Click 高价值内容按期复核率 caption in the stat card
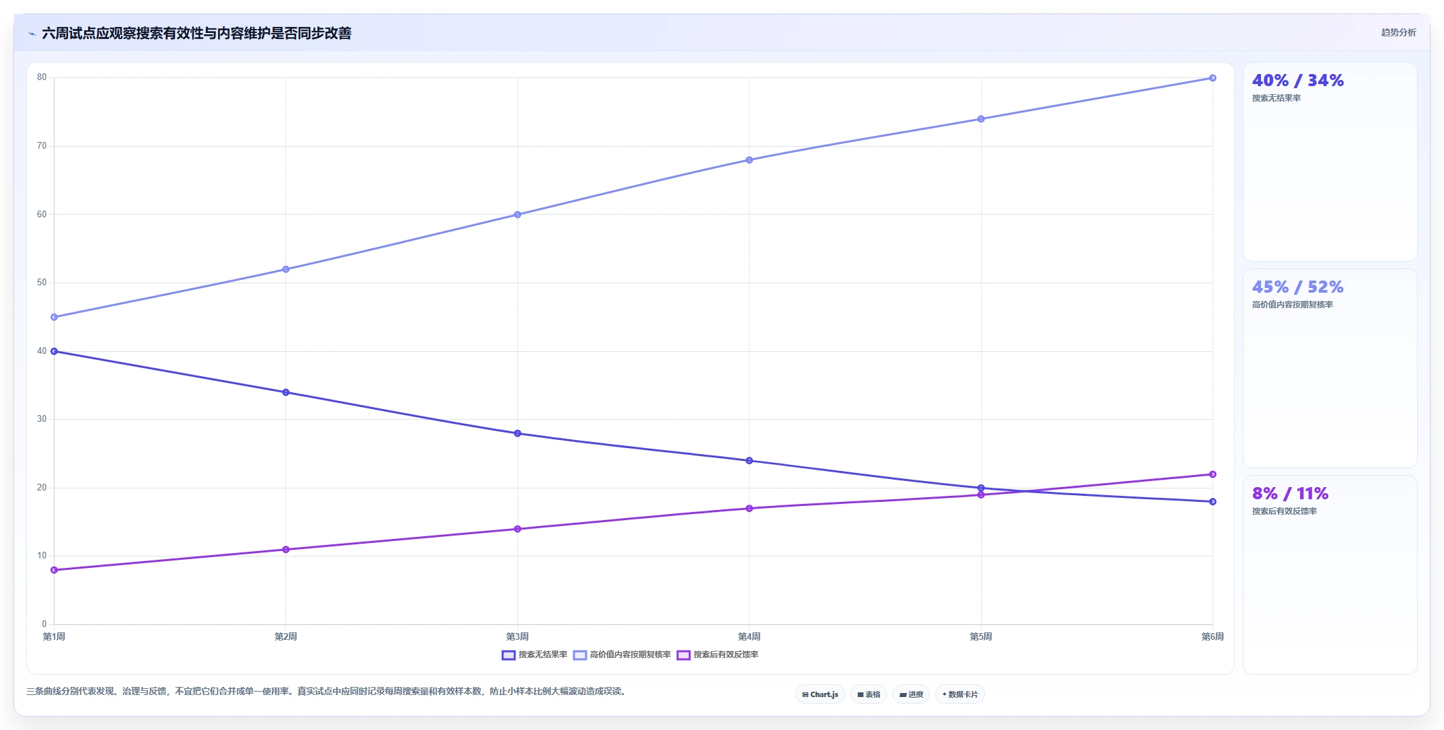The height and width of the screenshot is (730, 1444). click(x=1292, y=305)
